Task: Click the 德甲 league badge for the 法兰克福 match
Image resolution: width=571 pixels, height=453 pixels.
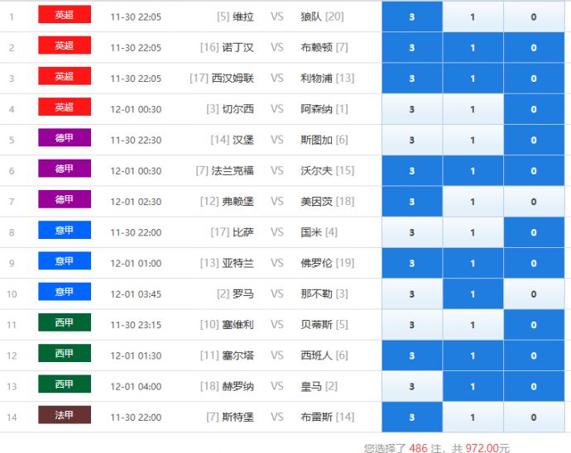Action: click(x=65, y=169)
